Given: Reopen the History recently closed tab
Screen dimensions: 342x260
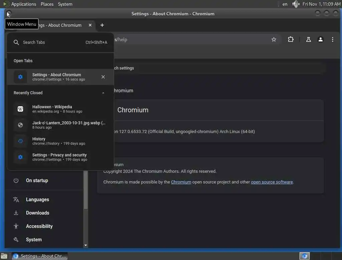Looking at the screenshot, I should pos(60,141).
